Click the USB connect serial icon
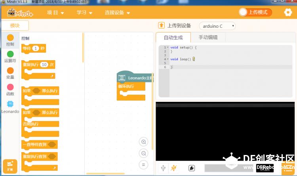Image resolution: width=297 pixels, height=176 pixels. pos(163,168)
